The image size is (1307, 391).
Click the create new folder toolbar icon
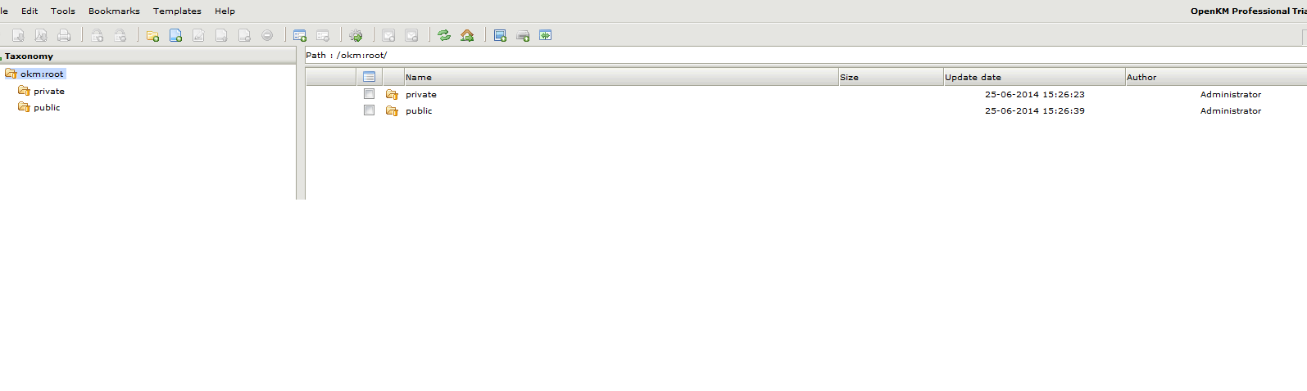(152, 36)
